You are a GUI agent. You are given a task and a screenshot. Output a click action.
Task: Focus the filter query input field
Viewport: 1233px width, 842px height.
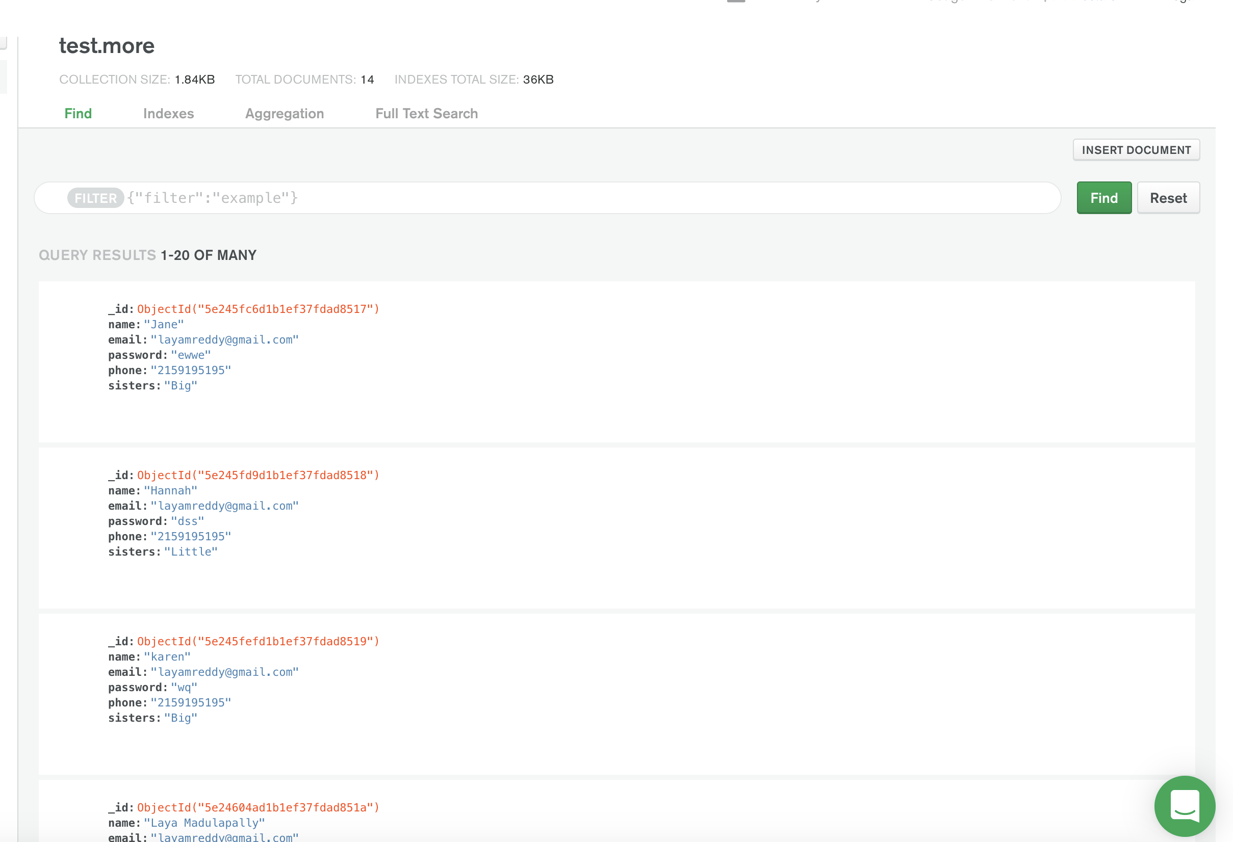[x=583, y=198]
